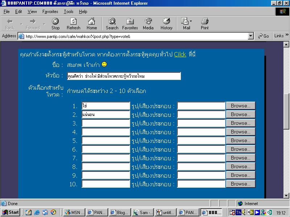290x217 pixels.
Task: Click the Mail toolbar icon
Action: click(185, 24)
